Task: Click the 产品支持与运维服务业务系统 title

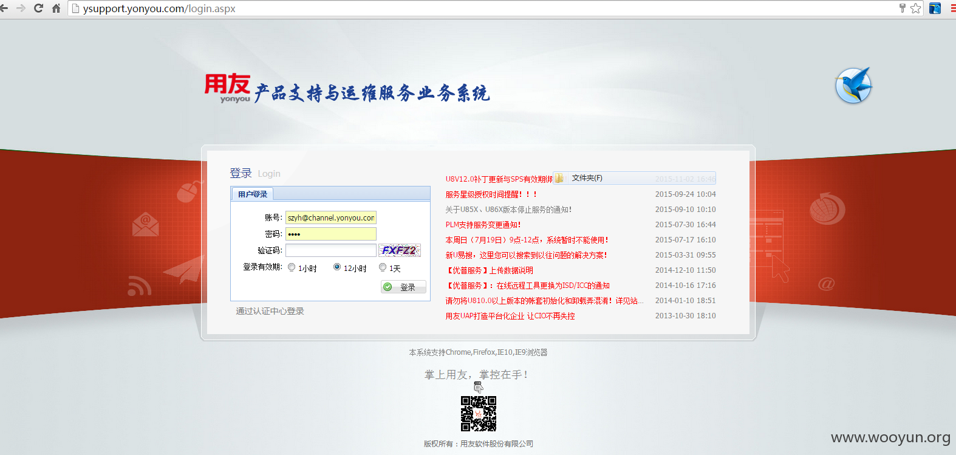Action: point(372,93)
